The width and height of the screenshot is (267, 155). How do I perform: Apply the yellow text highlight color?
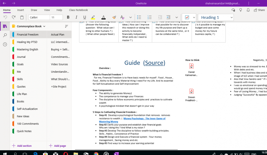[x=93, y=17]
